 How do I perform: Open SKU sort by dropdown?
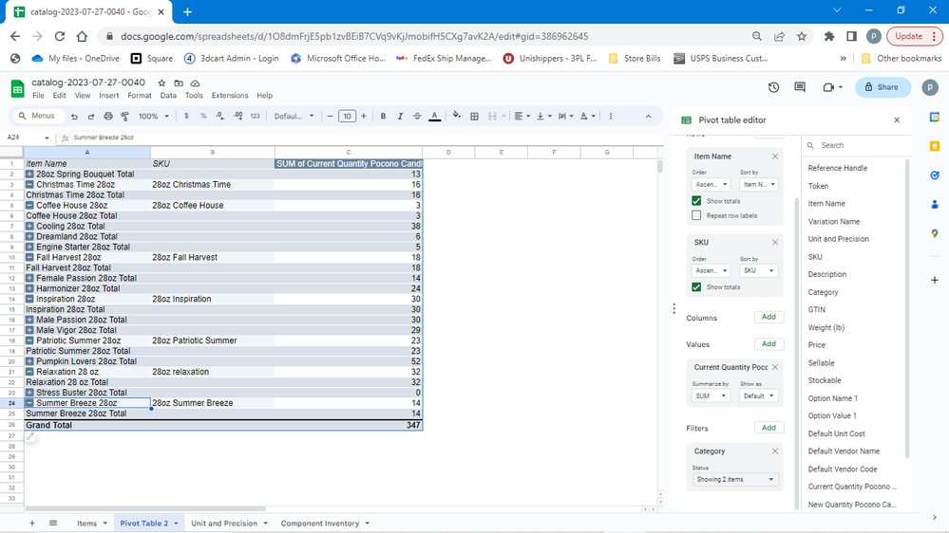(x=758, y=270)
